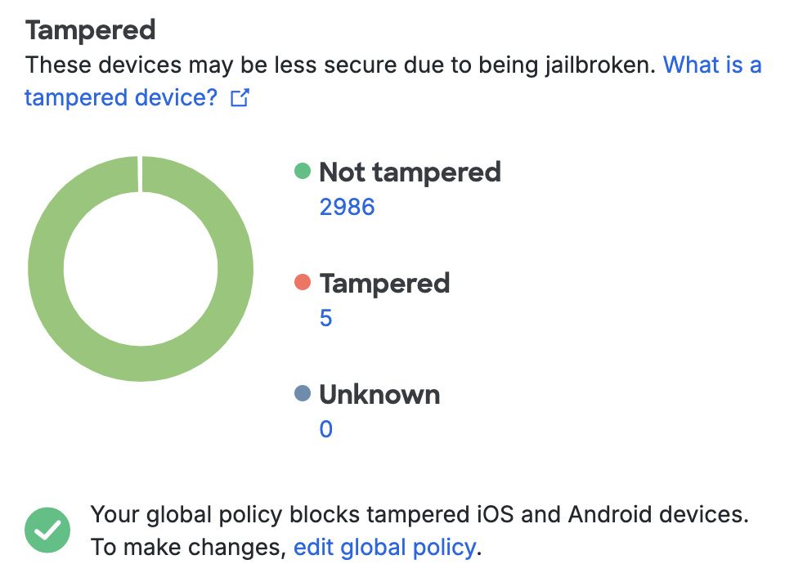
Task: Click the center of the donut chart
Action: point(141,267)
